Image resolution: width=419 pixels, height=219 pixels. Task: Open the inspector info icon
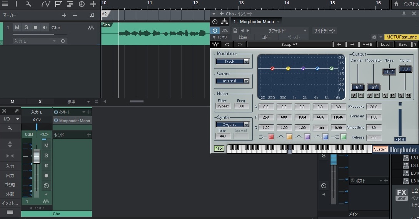(16, 4)
